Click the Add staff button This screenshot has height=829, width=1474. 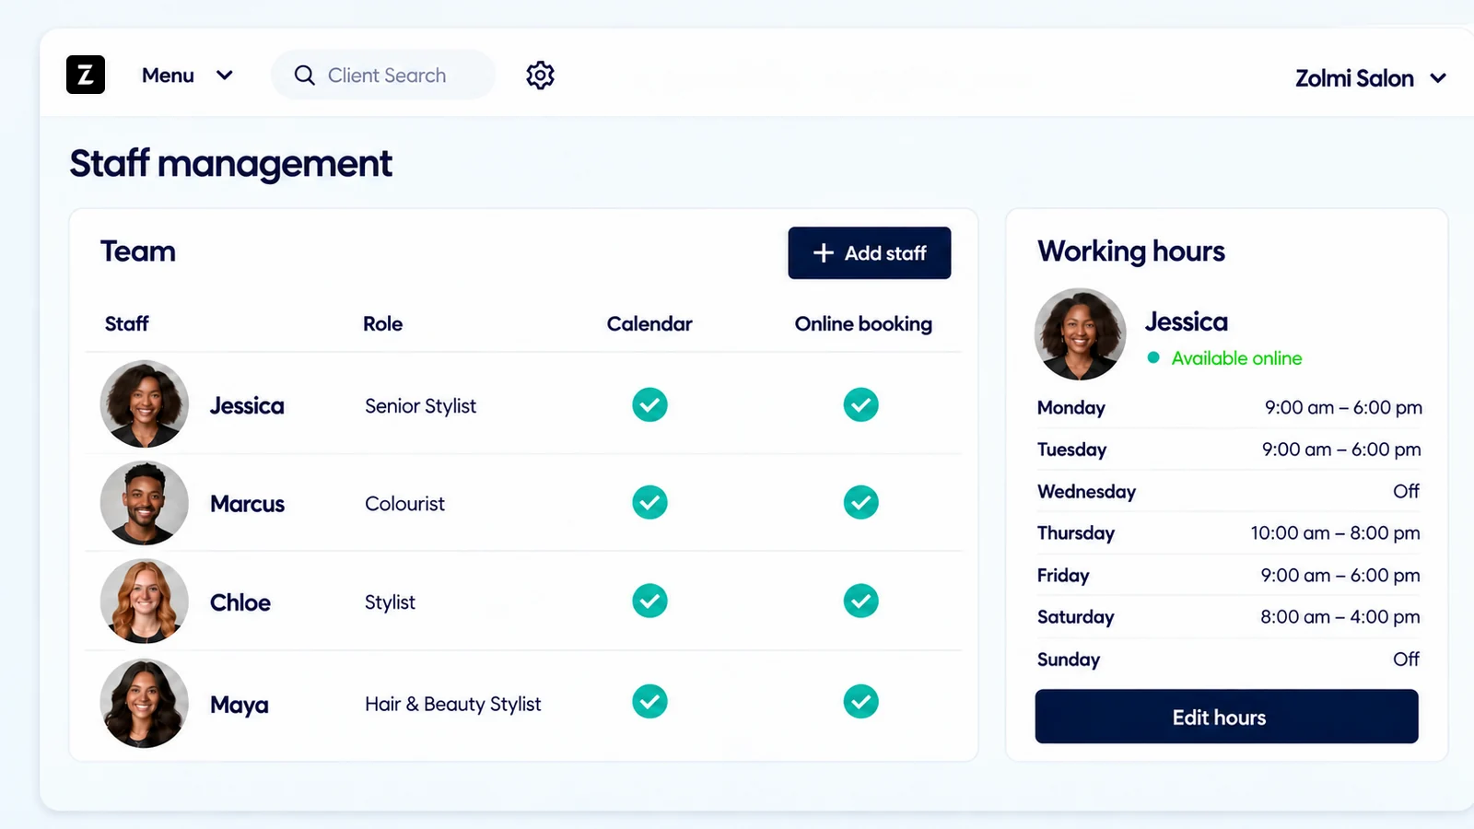point(870,252)
